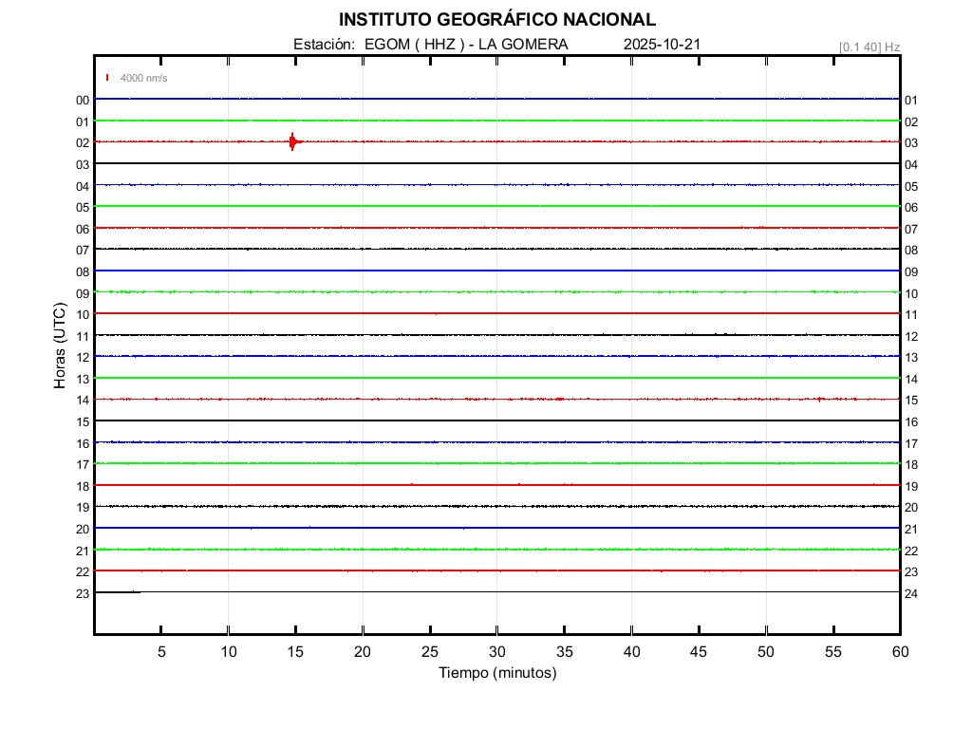Click the "24" hour label on the right axis
Image resolution: width=972 pixels, height=729 pixels.
pos(911,593)
